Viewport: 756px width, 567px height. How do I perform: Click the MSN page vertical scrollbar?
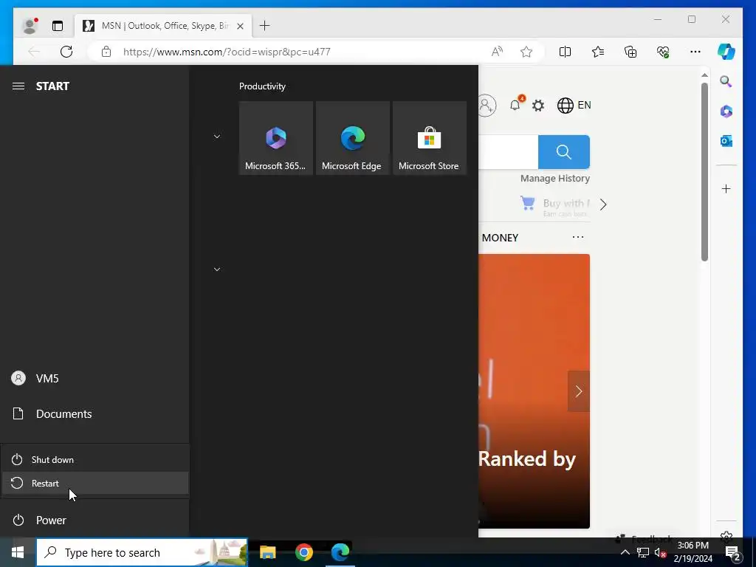[x=704, y=171]
